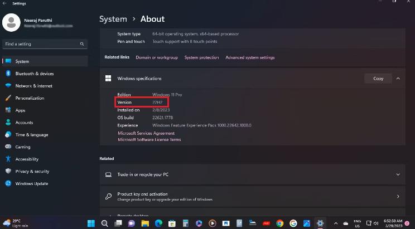415x229 pixels.
Task: Open the Neeraj Paruthi profile avatar
Action: point(11,23)
